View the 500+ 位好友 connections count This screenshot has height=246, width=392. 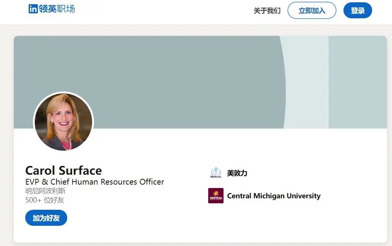pos(45,200)
